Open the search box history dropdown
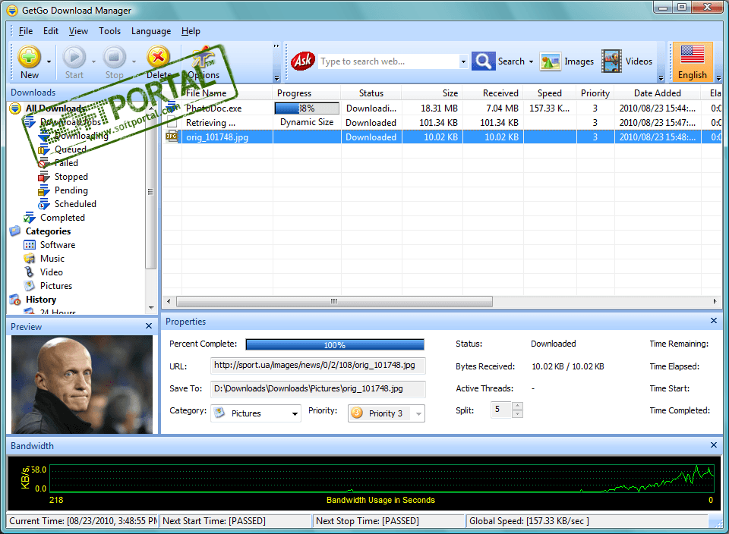729x534 pixels. (463, 61)
